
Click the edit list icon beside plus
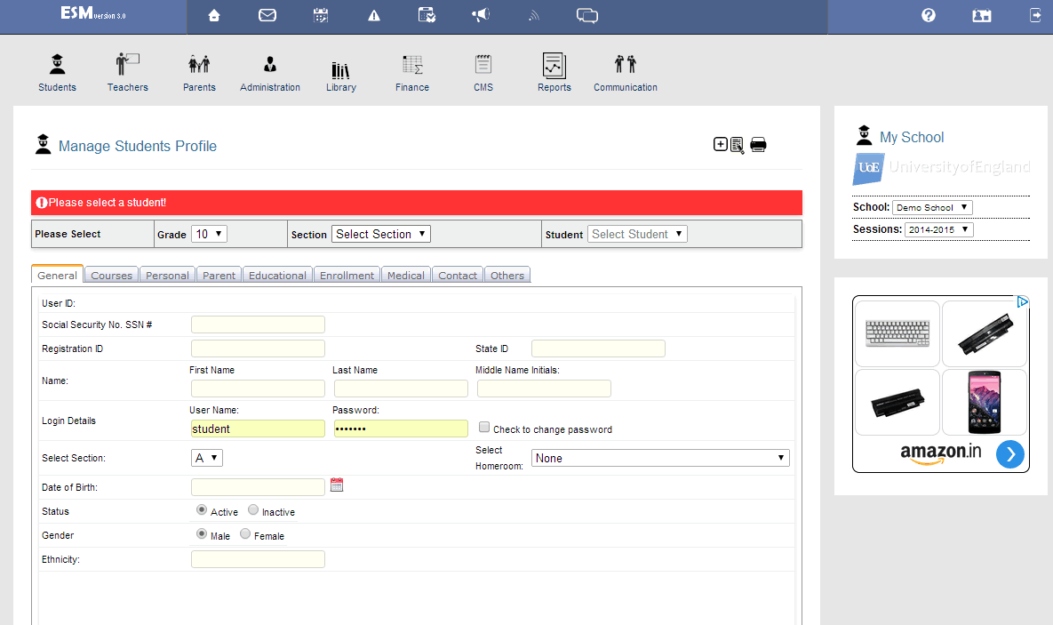[737, 145]
